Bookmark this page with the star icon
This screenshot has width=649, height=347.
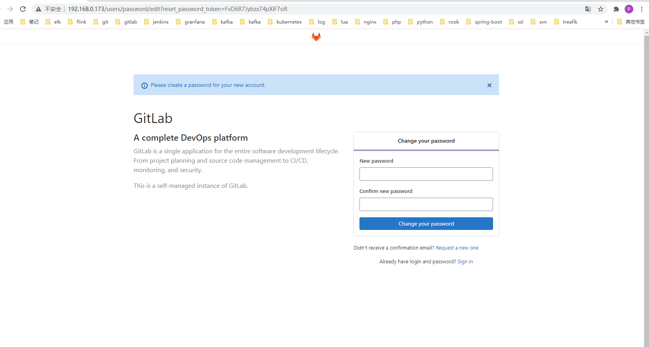[x=601, y=9]
